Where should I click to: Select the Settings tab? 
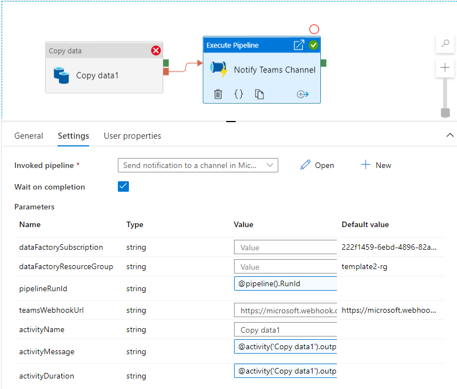tap(73, 136)
